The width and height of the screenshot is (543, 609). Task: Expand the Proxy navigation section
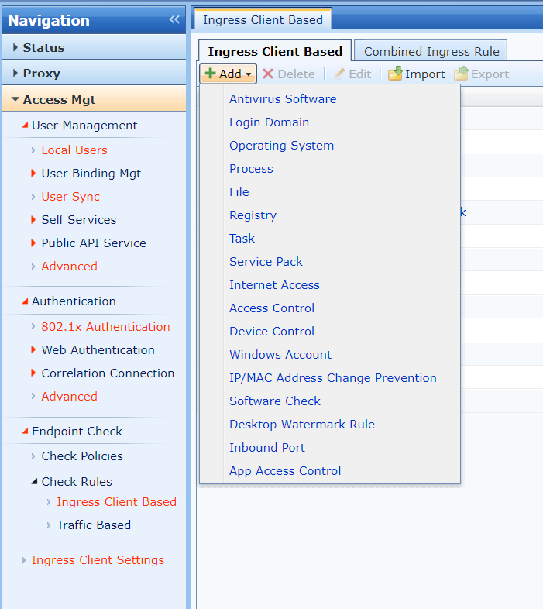click(x=15, y=74)
